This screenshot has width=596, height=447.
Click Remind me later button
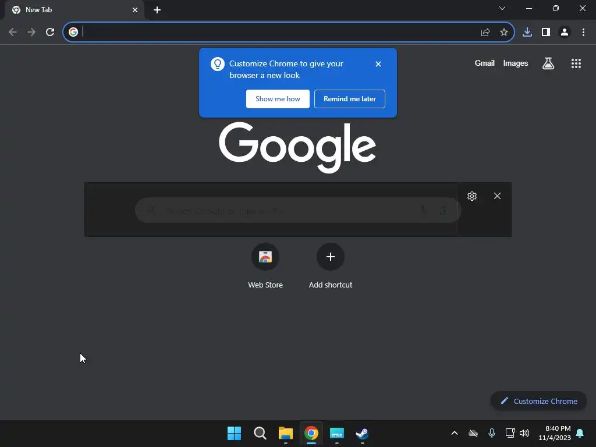pyautogui.click(x=350, y=99)
